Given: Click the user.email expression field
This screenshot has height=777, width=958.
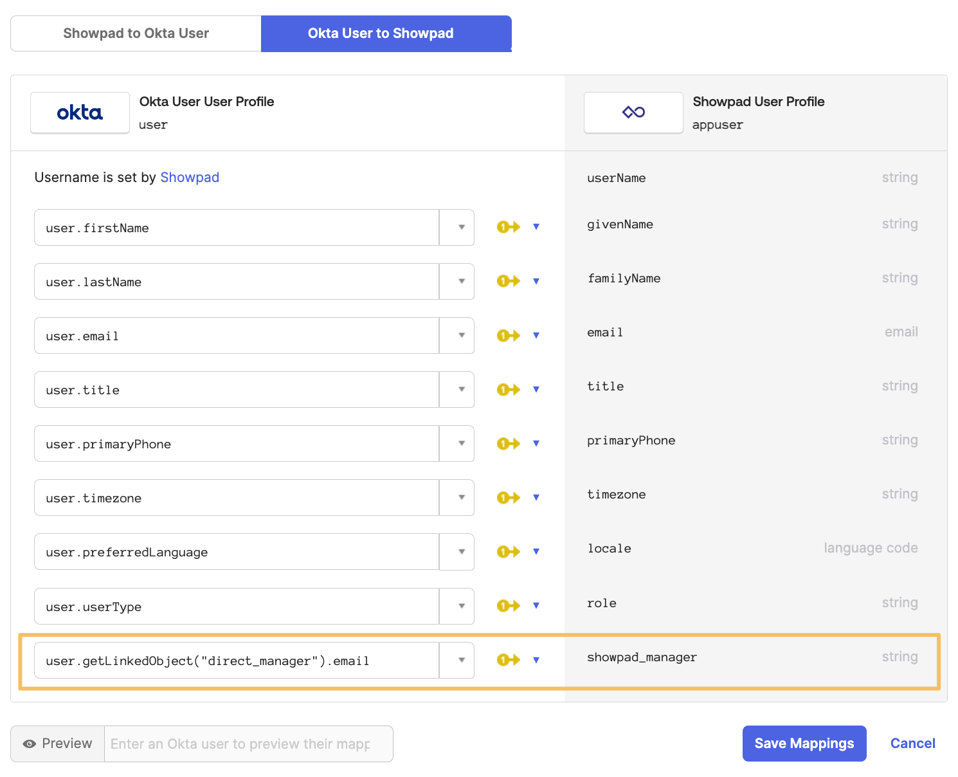Looking at the screenshot, I should (x=237, y=335).
